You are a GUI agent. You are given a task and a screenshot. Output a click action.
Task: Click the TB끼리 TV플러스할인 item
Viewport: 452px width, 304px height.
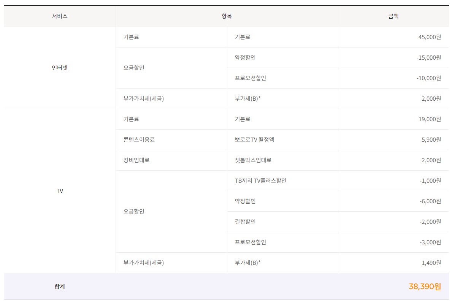(260, 181)
